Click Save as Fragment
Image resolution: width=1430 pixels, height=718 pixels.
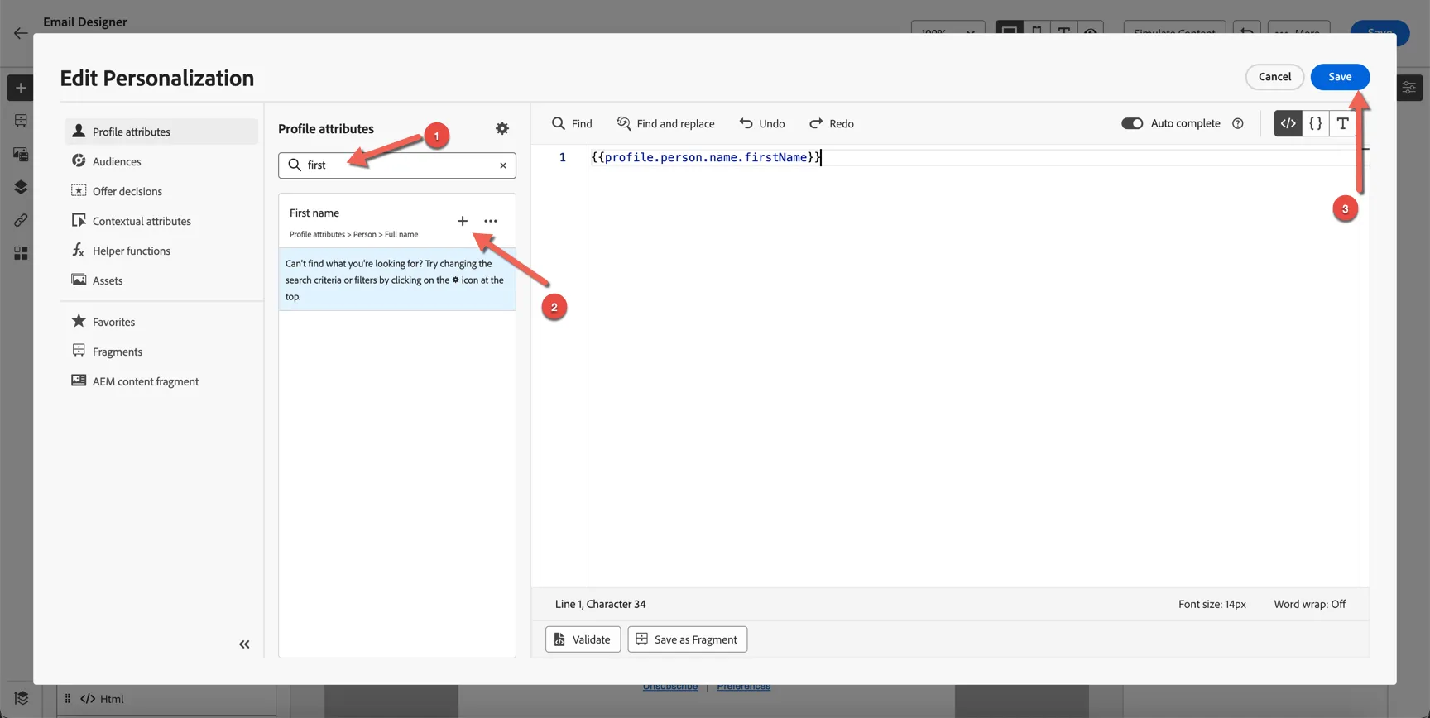point(687,639)
